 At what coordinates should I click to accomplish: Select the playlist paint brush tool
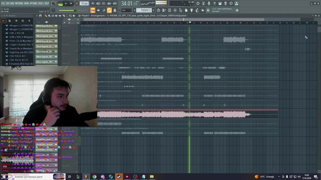[x=49, y=16]
